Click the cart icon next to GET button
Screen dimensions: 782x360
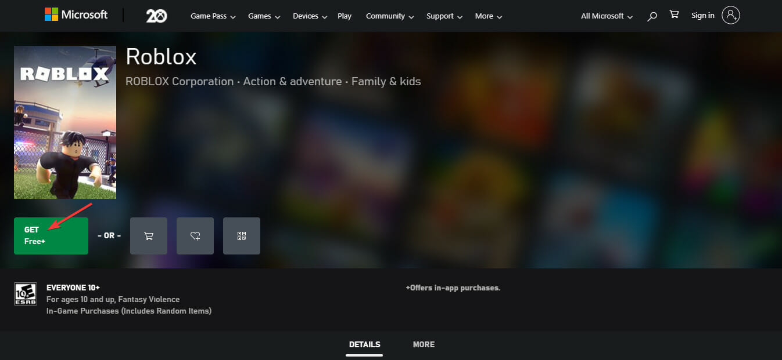coord(148,235)
